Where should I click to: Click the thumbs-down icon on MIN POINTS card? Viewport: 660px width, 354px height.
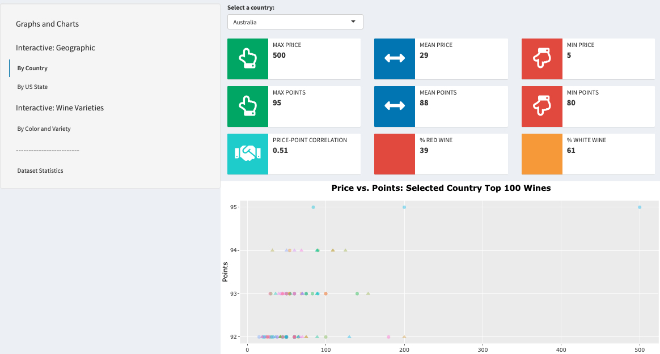pyautogui.click(x=541, y=106)
